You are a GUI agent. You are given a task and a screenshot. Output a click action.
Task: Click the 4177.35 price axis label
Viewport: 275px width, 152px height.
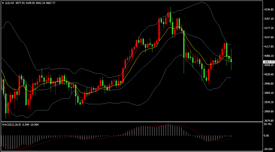tap(269, 28)
